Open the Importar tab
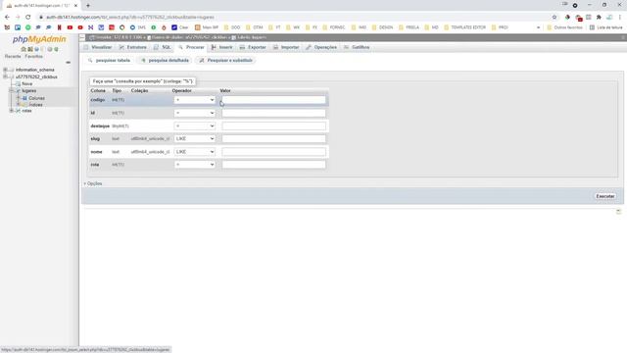Viewport: 627px width, 353px height. tap(286, 47)
